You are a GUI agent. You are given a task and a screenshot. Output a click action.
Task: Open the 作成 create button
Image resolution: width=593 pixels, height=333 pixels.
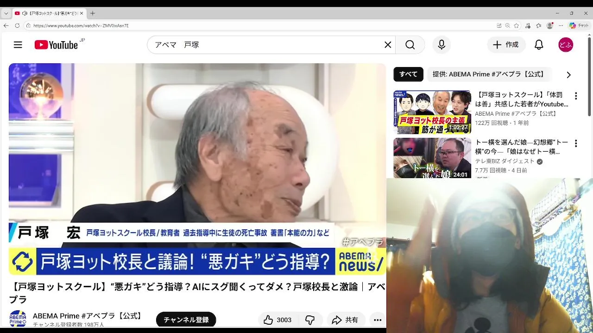pos(506,45)
